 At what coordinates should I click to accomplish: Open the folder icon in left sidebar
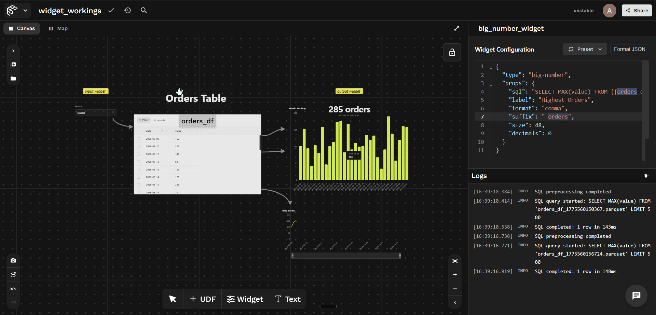point(13,79)
